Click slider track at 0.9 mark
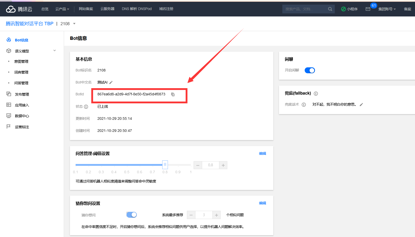The image size is (415, 237). 178,165
